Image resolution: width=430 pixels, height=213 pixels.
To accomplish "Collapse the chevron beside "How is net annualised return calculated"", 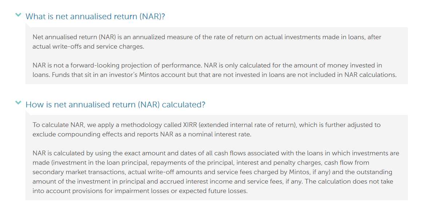I will pos(18,103).
